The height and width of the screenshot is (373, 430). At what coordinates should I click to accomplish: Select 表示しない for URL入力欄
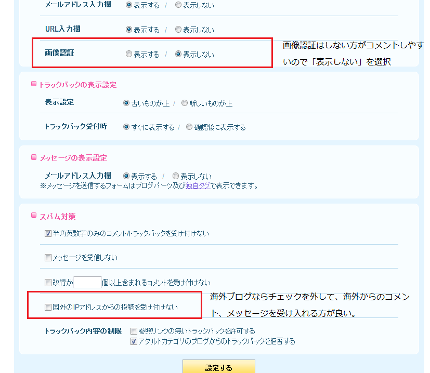click(x=177, y=29)
